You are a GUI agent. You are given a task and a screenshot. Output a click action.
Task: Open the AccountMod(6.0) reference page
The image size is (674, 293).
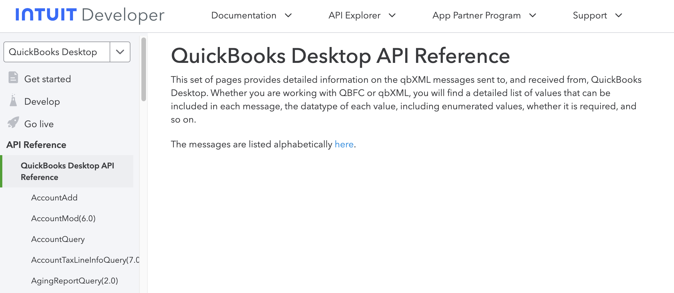(63, 218)
